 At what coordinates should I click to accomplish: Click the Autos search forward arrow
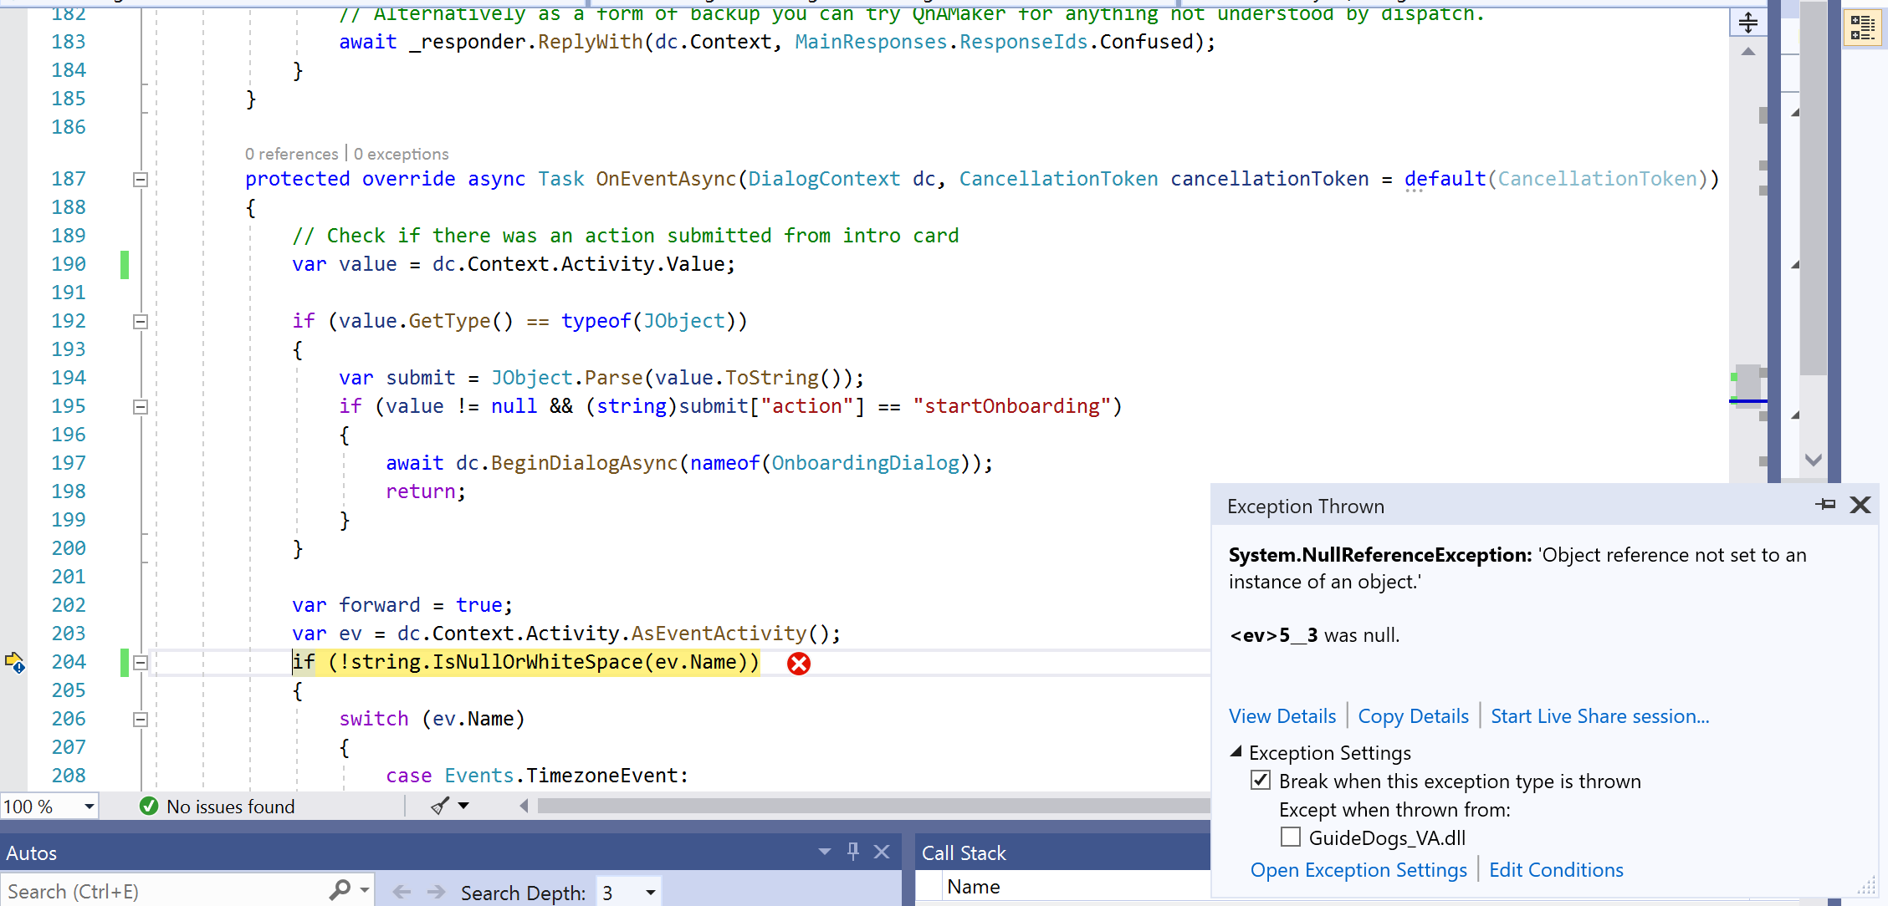tap(436, 892)
